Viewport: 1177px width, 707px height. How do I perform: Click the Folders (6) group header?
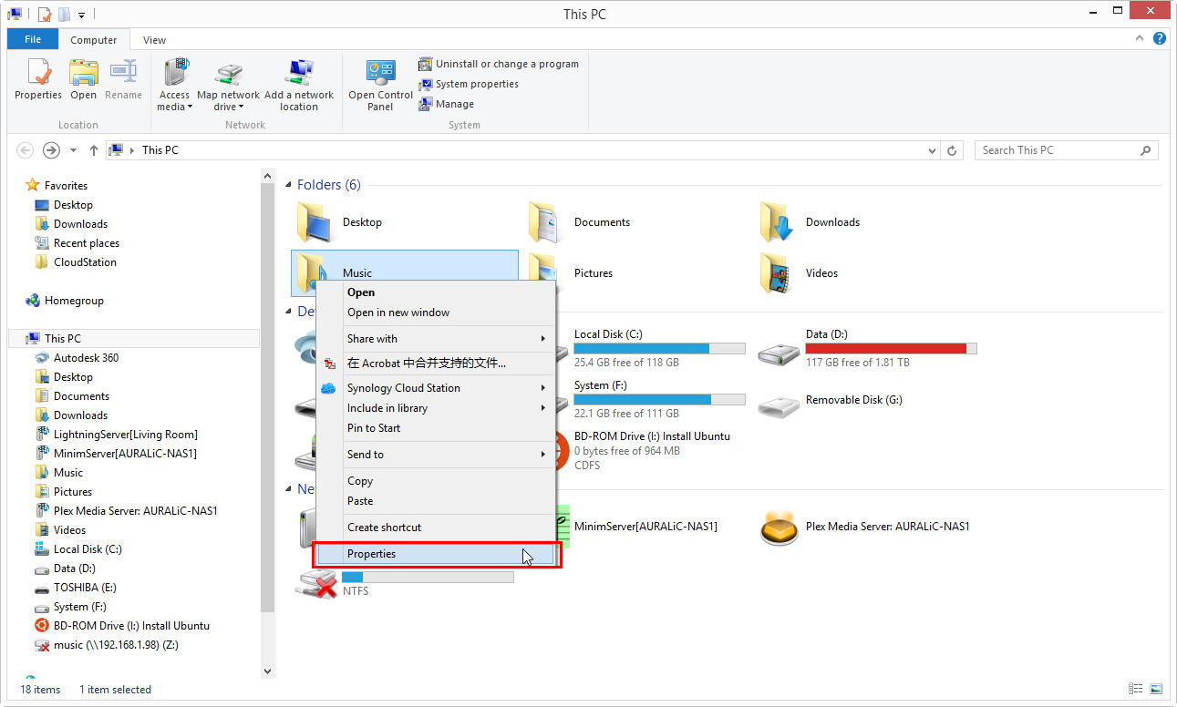coord(328,185)
